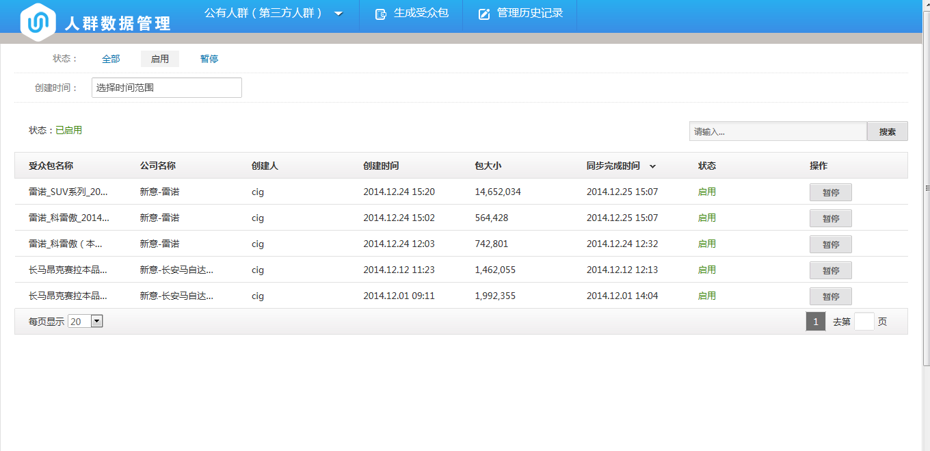Click creation time 2014.12.24 15:20
Screen dimensions: 930x451
(x=399, y=192)
